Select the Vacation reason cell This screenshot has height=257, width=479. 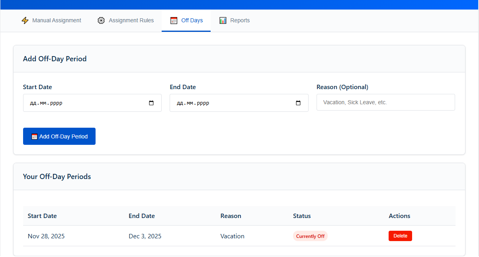(x=232, y=236)
